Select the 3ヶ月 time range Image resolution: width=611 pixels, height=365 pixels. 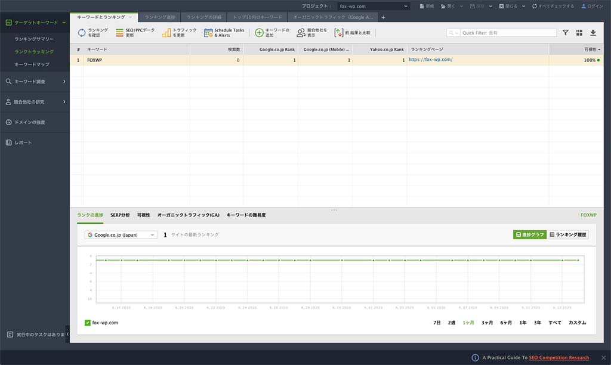click(x=487, y=323)
